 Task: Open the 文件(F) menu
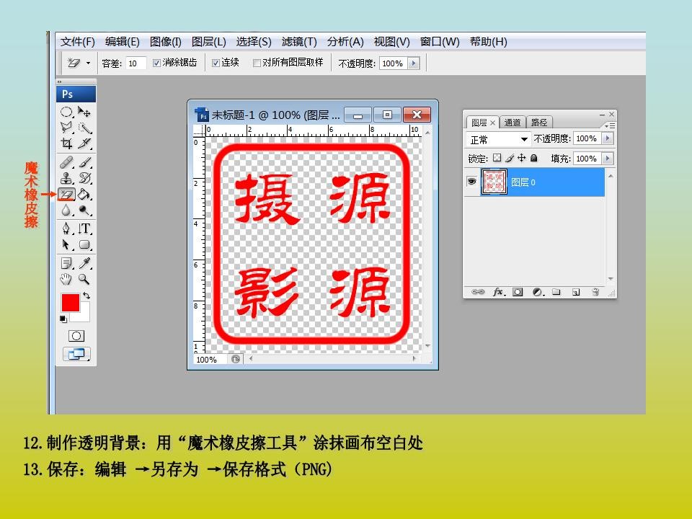(78, 42)
